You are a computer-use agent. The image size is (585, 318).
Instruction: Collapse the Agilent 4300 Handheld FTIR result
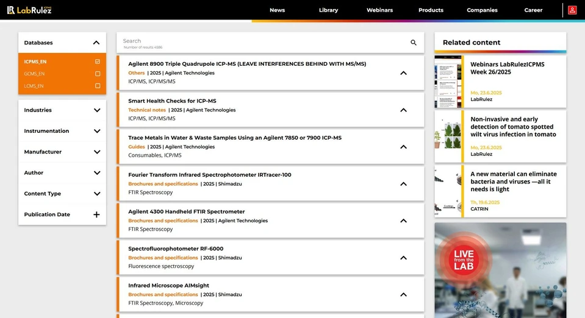tap(403, 221)
